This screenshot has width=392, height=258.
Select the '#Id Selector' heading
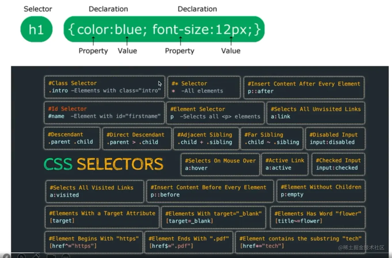67,109
